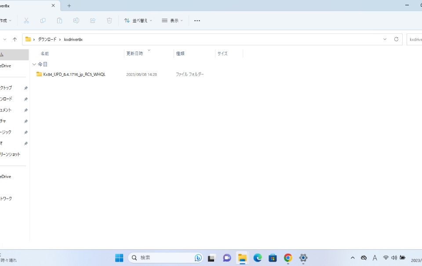Sort files by 更新日時 column header

pyautogui.click(x=135, y=54)
